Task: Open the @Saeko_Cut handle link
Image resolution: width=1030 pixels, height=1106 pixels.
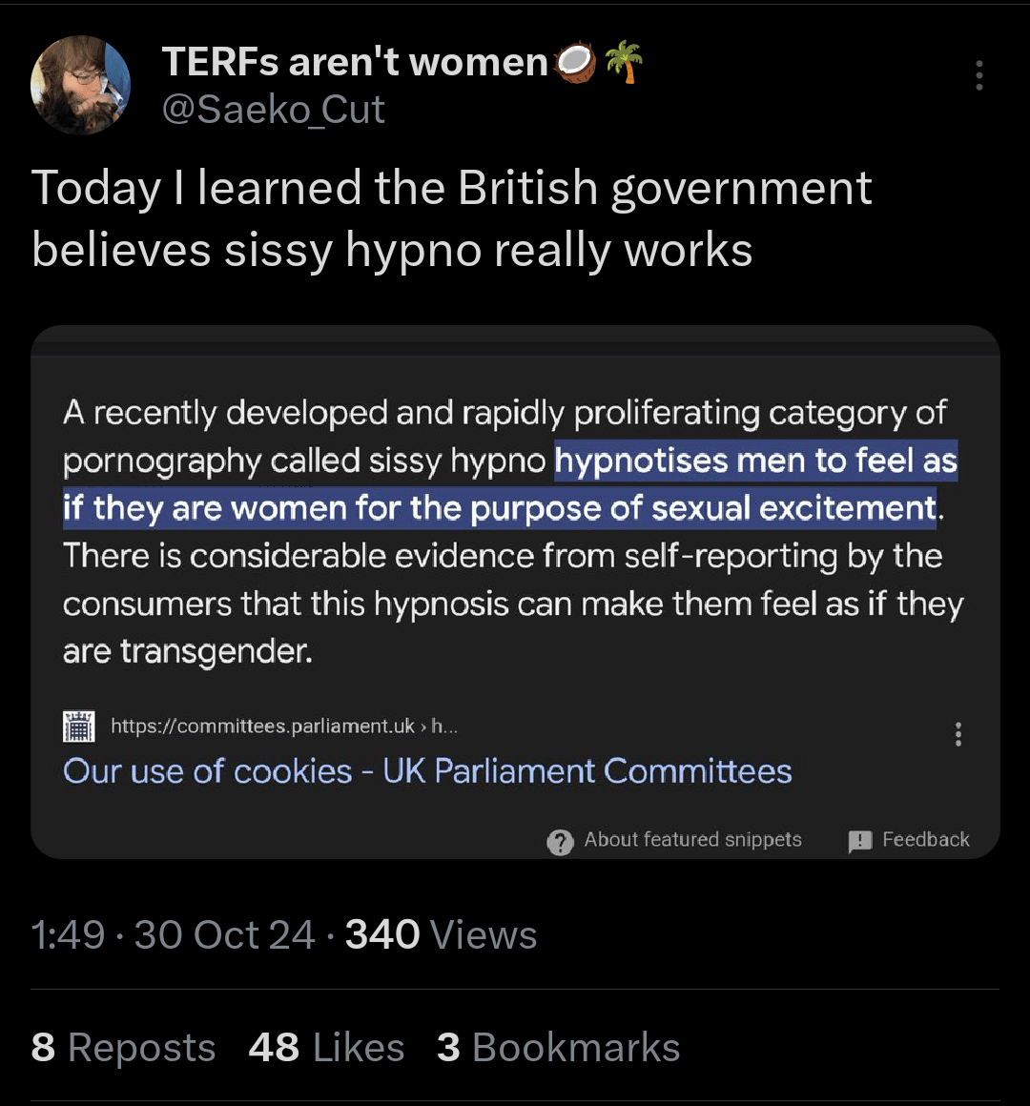Action: point(274,110)
